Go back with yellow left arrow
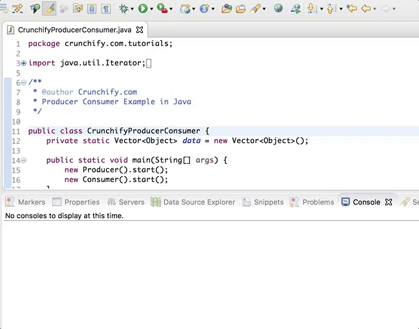The width and height of the screenshot is (419, 329). pyautogui.click(x=366, y=8)
